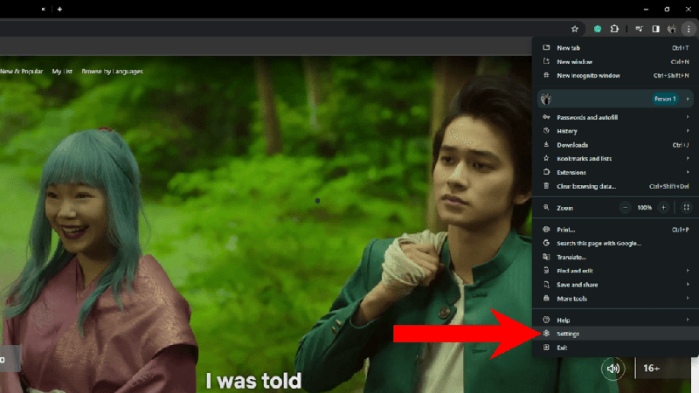Screen dimensions: 699x393
Task: Open the Extensions puzzle icon in toolbar
Action: pos(615,29)
